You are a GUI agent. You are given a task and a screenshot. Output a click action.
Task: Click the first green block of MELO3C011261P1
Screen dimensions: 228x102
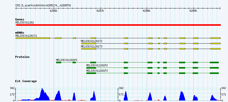pos(59,62)
